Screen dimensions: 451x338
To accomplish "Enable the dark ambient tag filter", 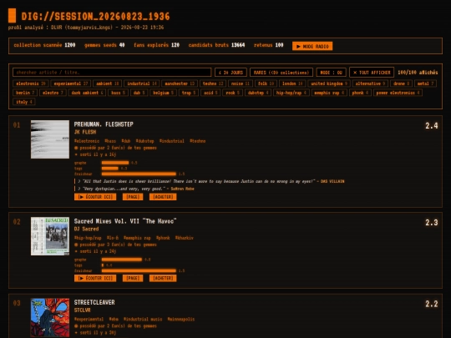I will pos(87,93).
